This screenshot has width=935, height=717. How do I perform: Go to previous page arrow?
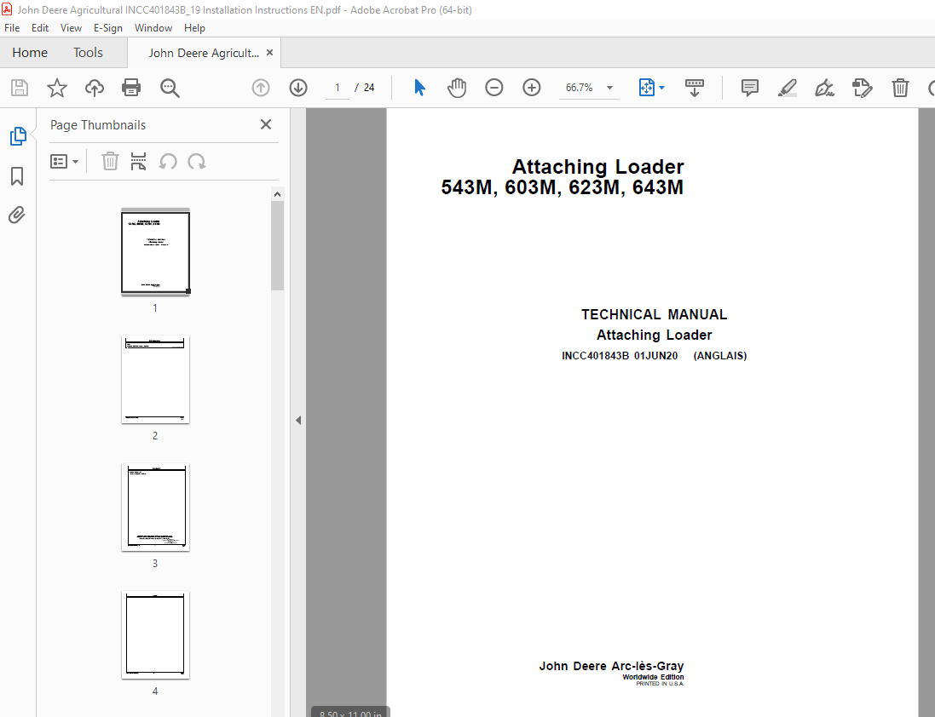point(261,88)
